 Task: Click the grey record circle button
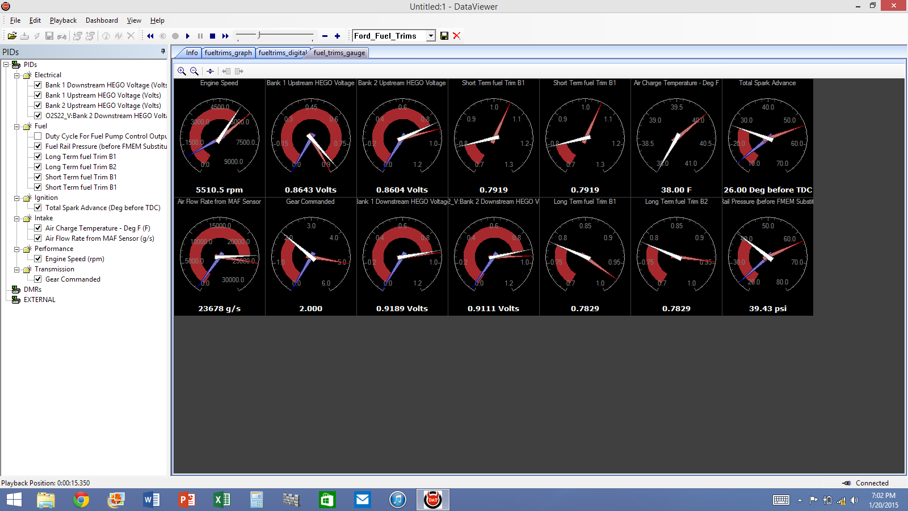click(x=175, y=36)
